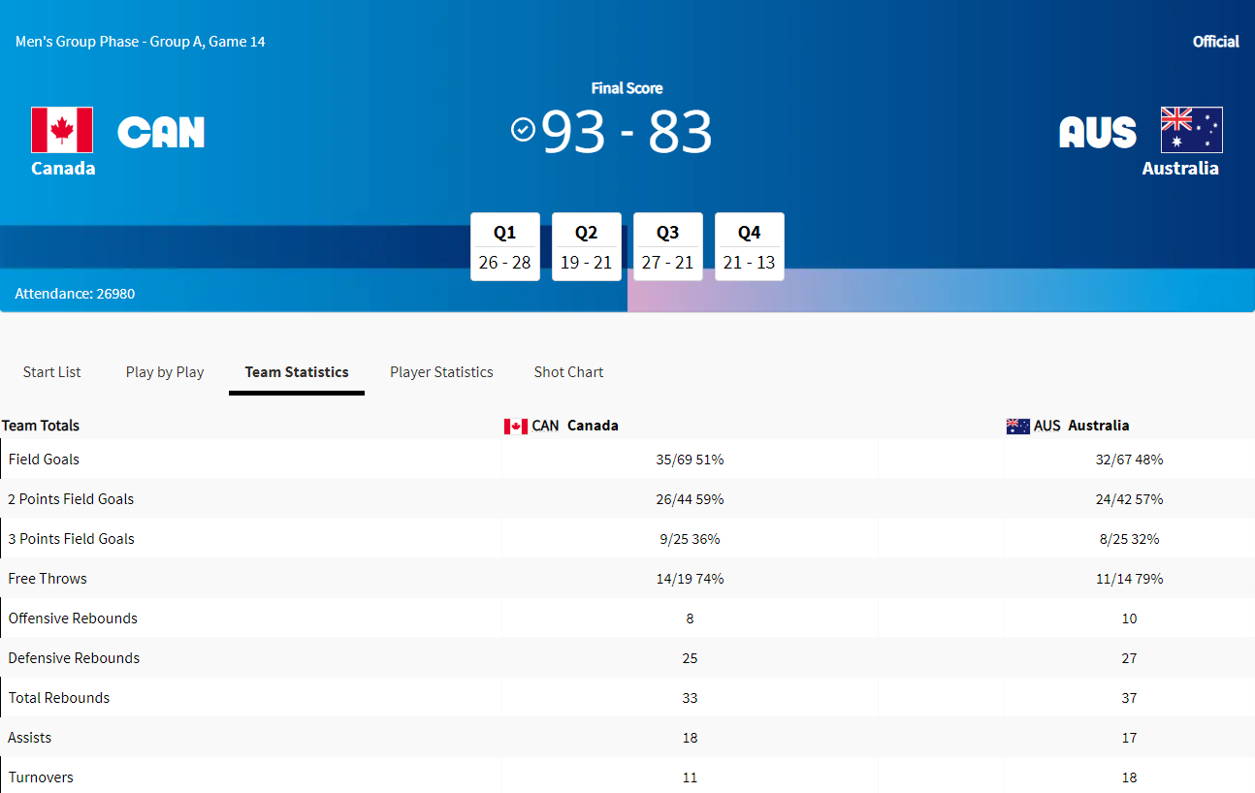1255x793 pixels.
Task: Click Canada's field goals value 35/69 51%
Action: coord(690,460)
